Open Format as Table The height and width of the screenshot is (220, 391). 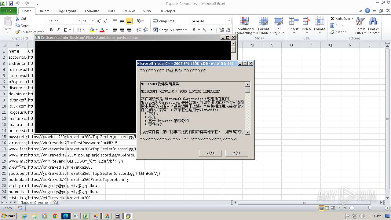[263, 26]
